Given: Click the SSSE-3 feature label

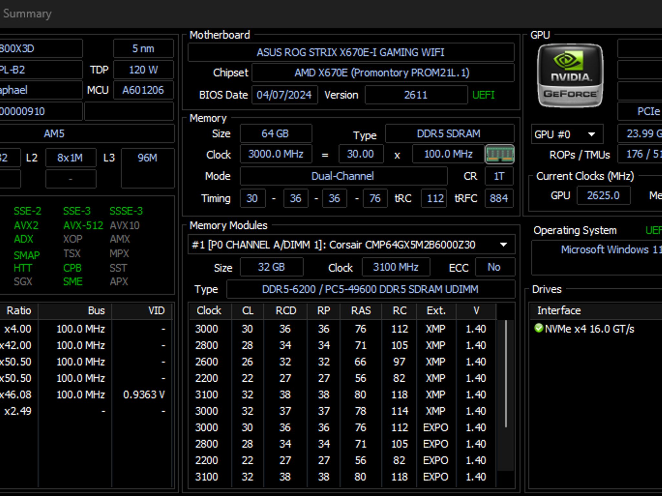Looking at the screenshot, I should coord(126,211).
